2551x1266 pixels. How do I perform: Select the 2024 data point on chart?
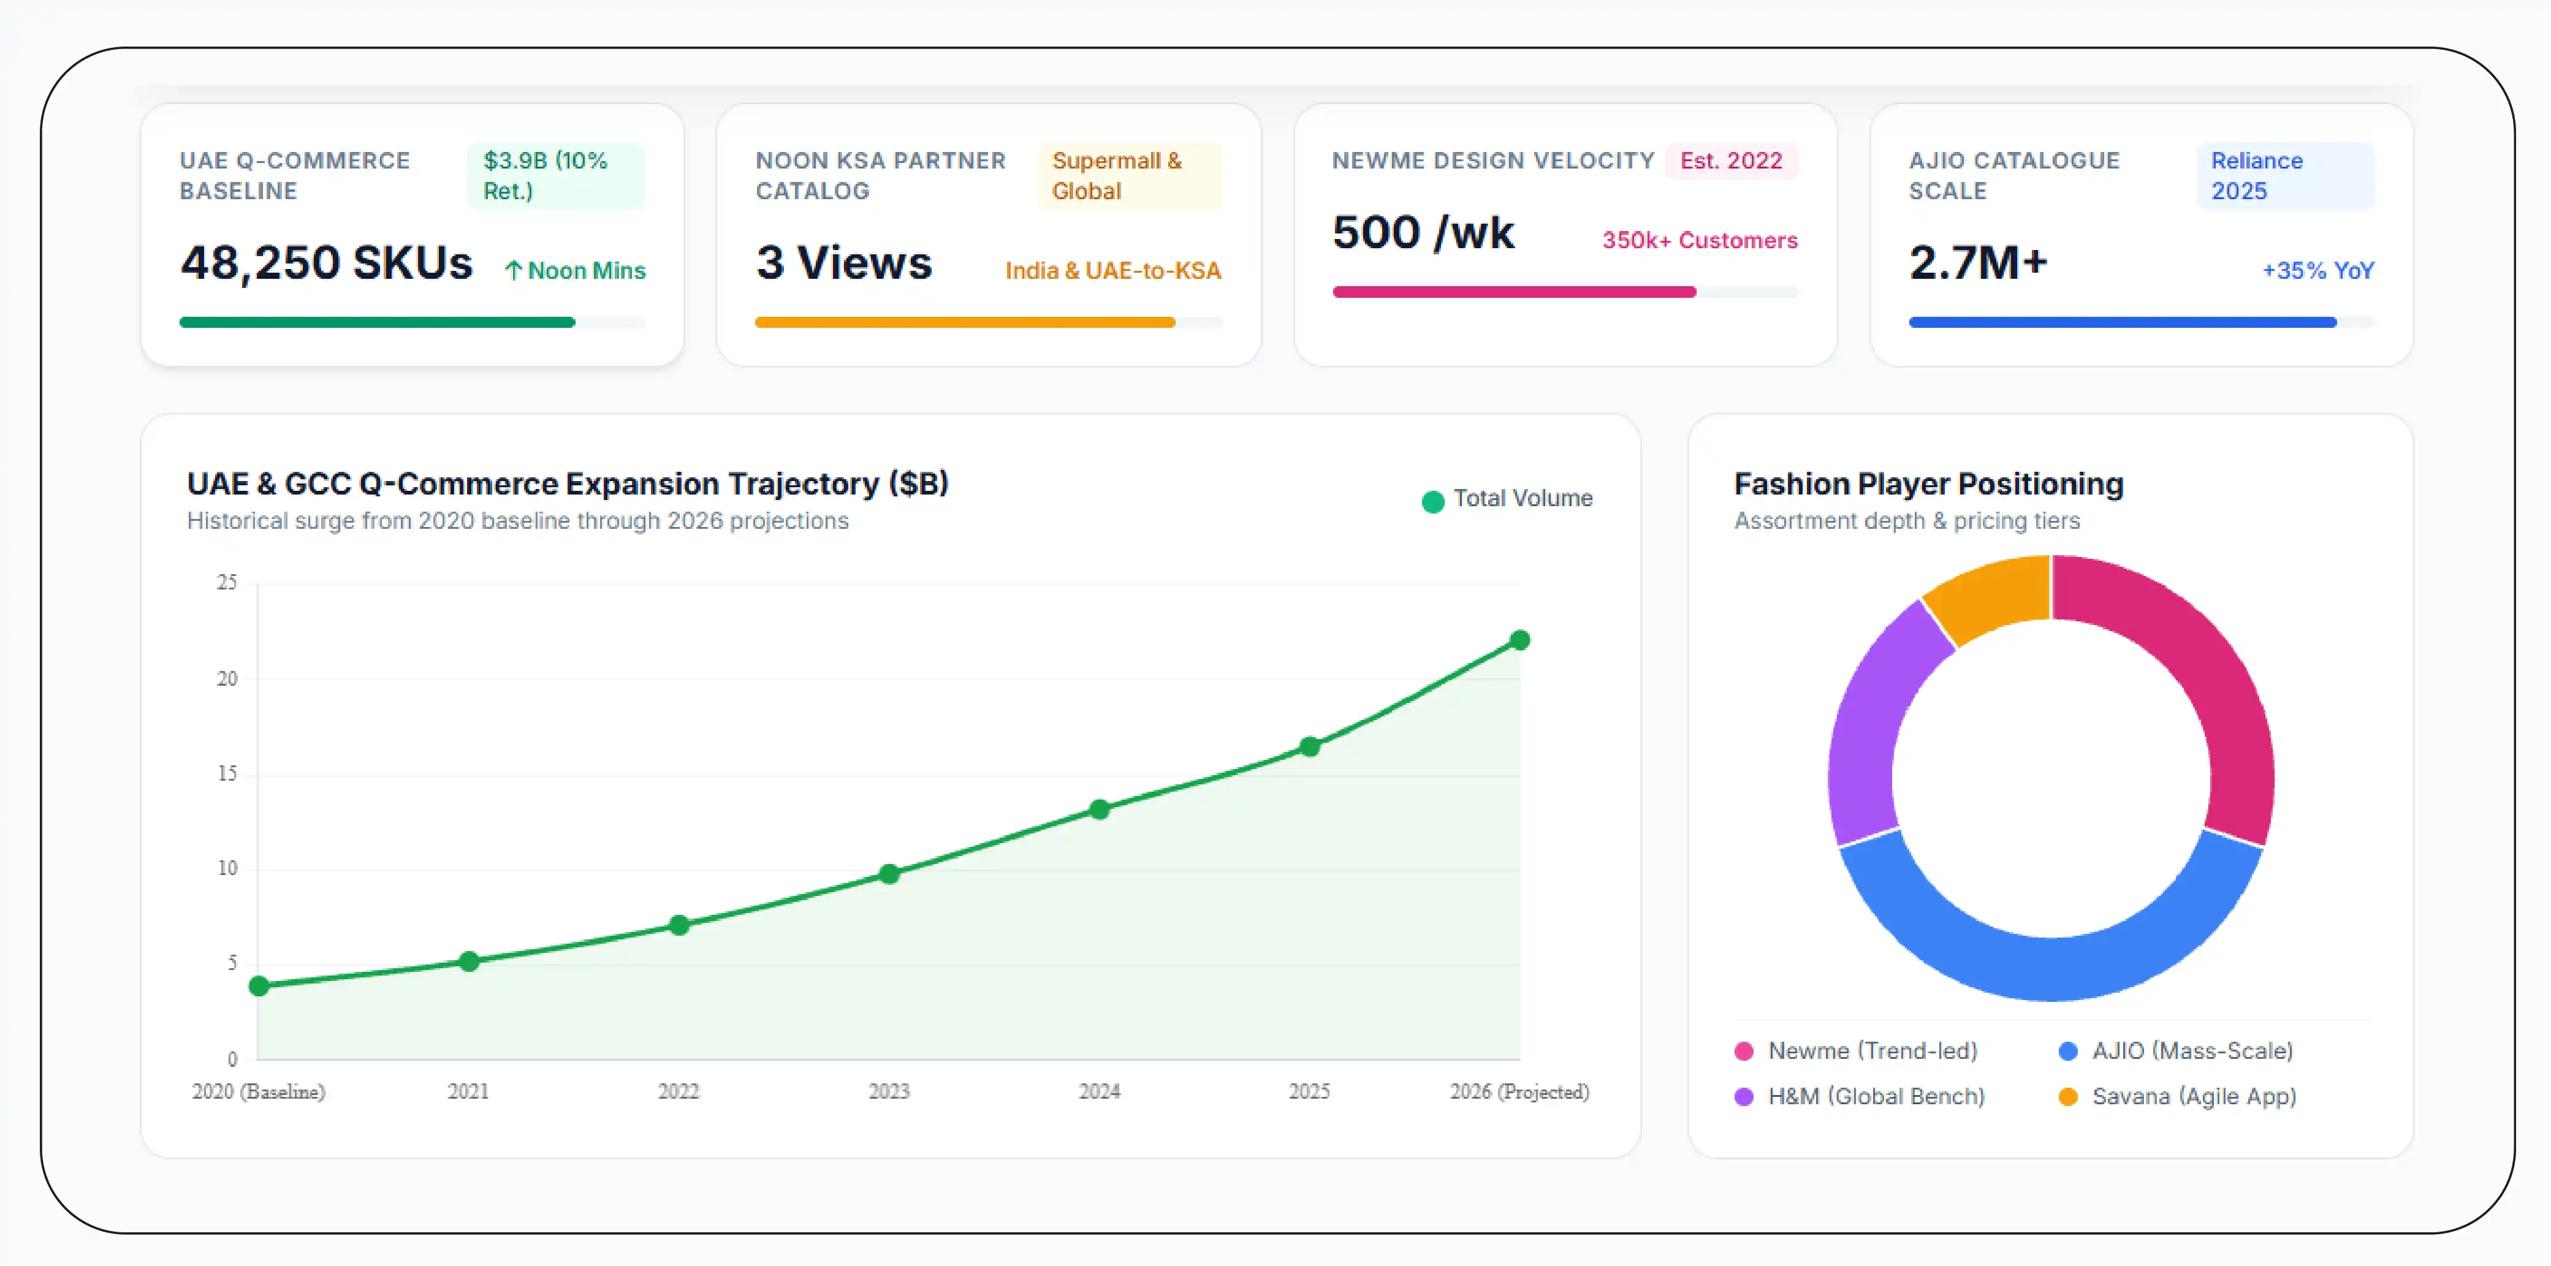pyautogui.click(x=1099, y=809)
